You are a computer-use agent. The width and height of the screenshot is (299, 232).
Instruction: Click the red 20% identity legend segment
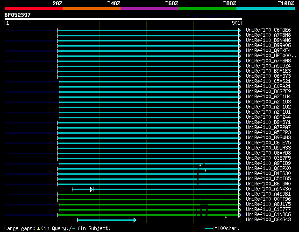pos(34,8)
